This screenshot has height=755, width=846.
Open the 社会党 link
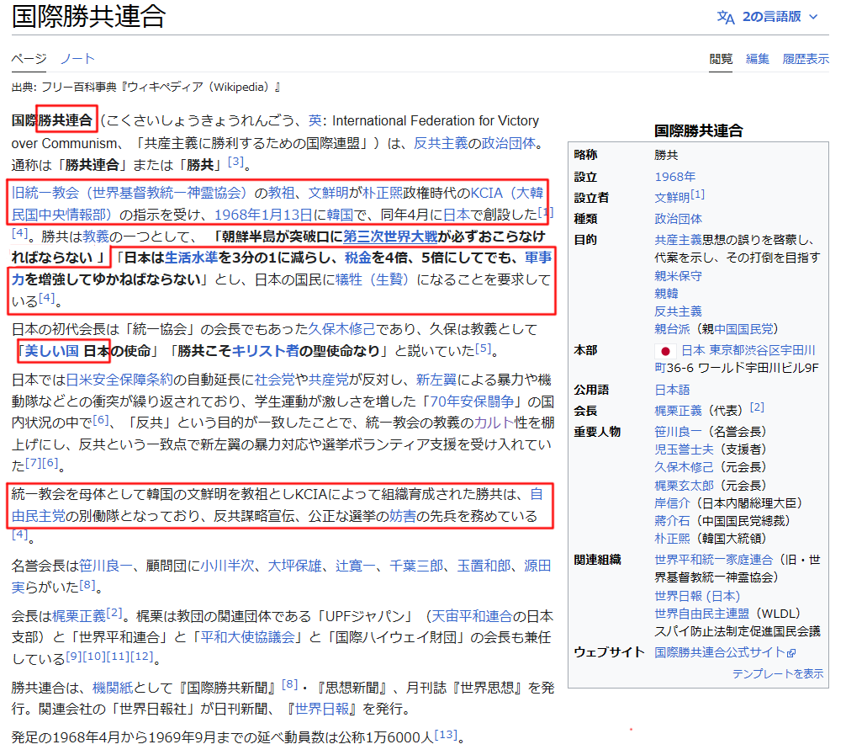(x=274, y=380)
